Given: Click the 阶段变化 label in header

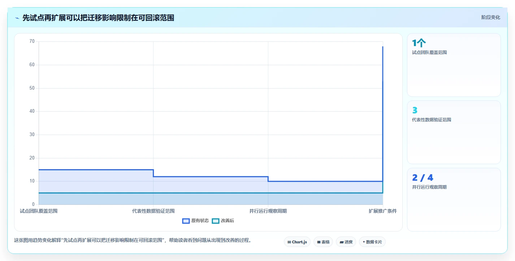Looking at the screenshot, I should (x=491, y=17).
